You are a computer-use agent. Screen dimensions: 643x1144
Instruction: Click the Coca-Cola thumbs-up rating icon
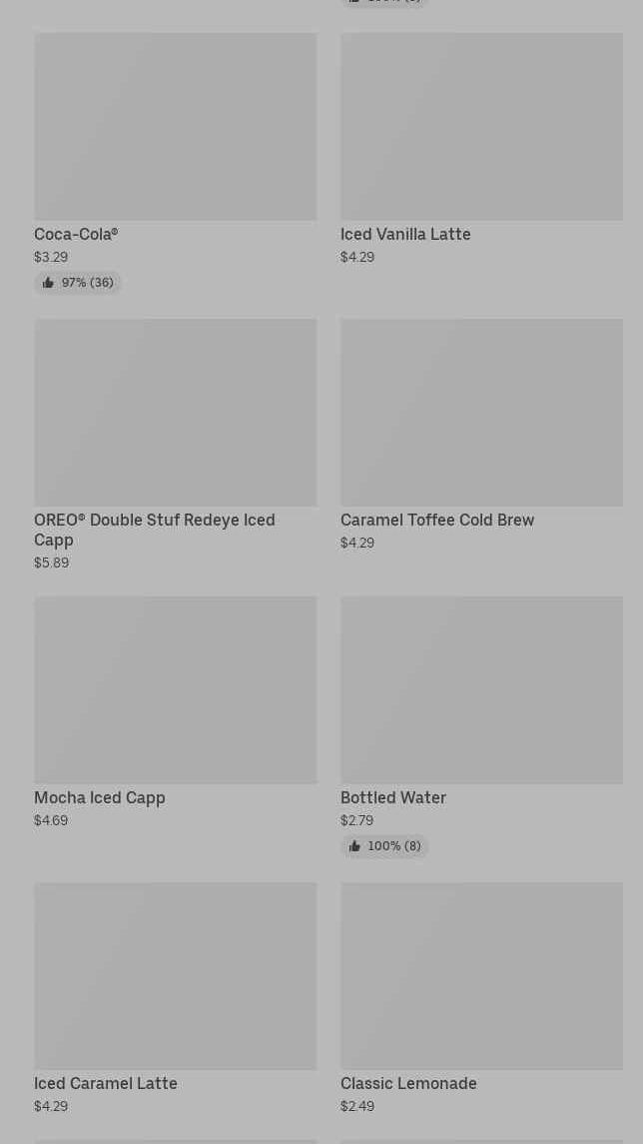(48, 283)
